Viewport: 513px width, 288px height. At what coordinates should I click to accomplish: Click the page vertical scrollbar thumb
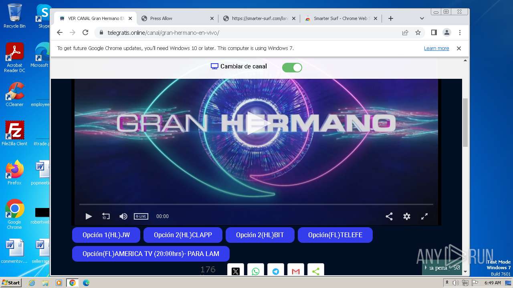click(465, 123)
